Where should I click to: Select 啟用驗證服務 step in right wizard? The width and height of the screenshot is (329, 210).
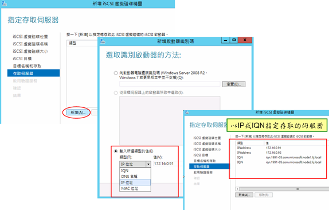(x=203, y=172)
